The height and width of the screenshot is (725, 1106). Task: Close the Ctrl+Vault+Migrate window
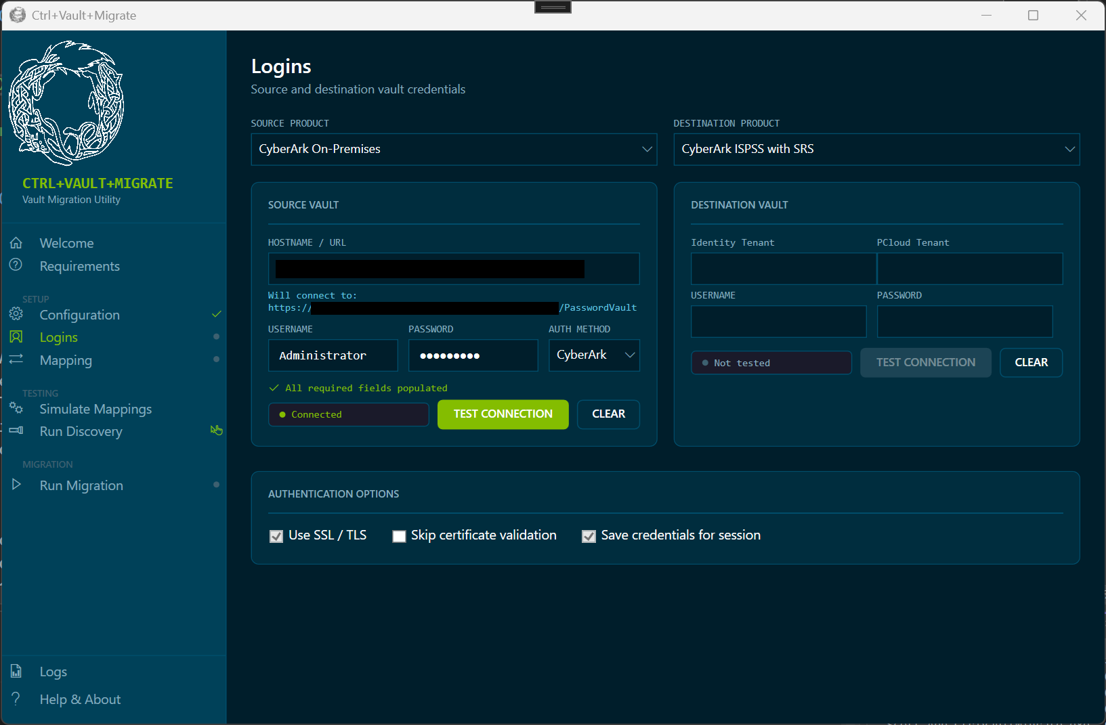click(x=1081, y=15)
